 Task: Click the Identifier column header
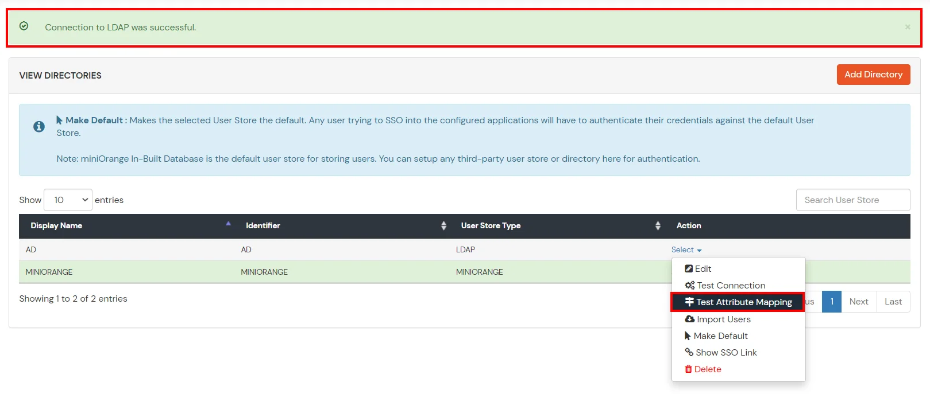point(342,225)
